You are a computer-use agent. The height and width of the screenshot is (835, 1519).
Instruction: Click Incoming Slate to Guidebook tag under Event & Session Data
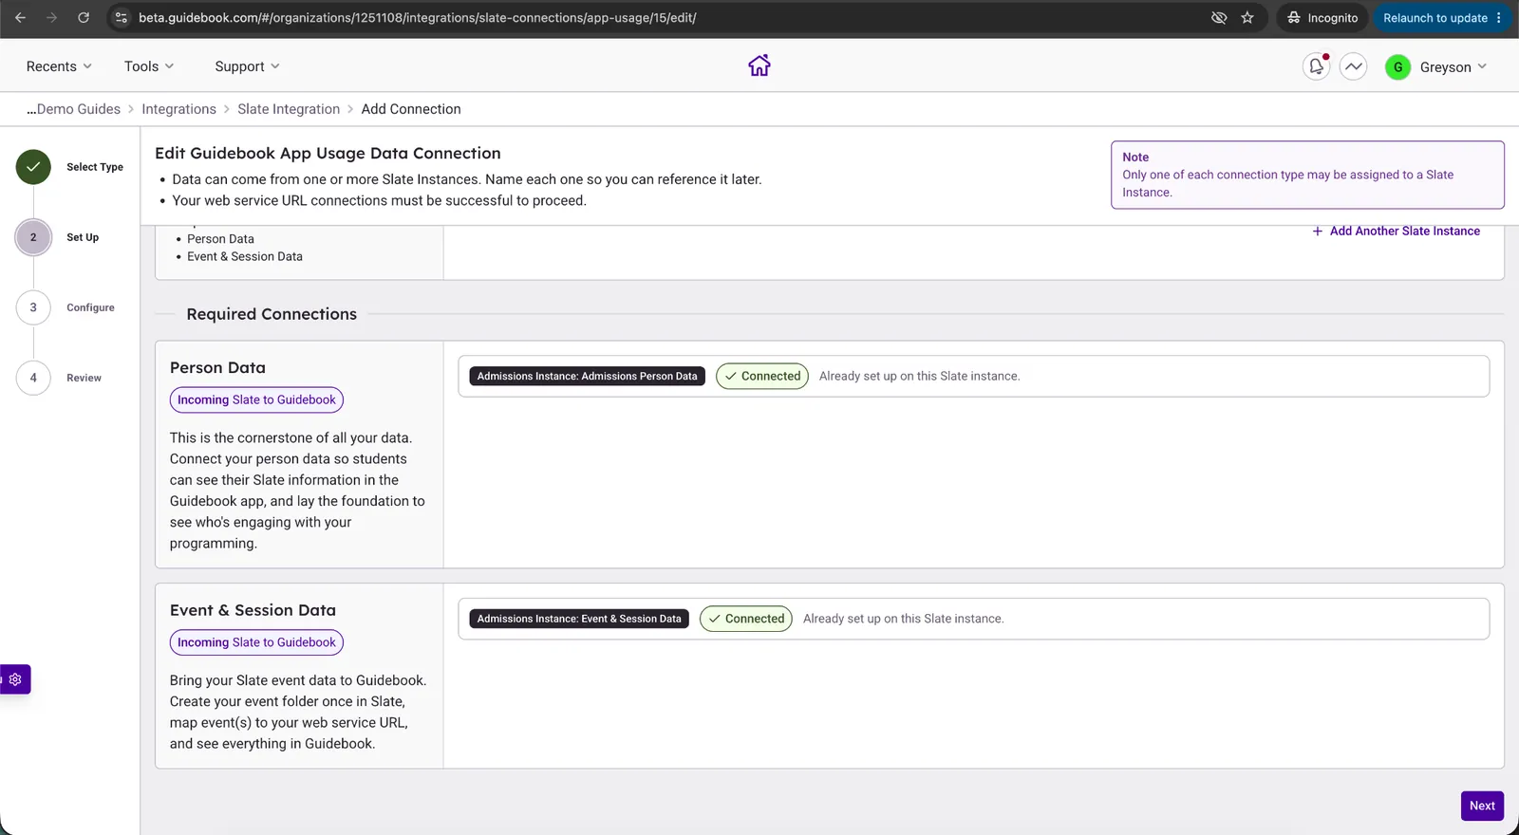[x=256, y=642]
